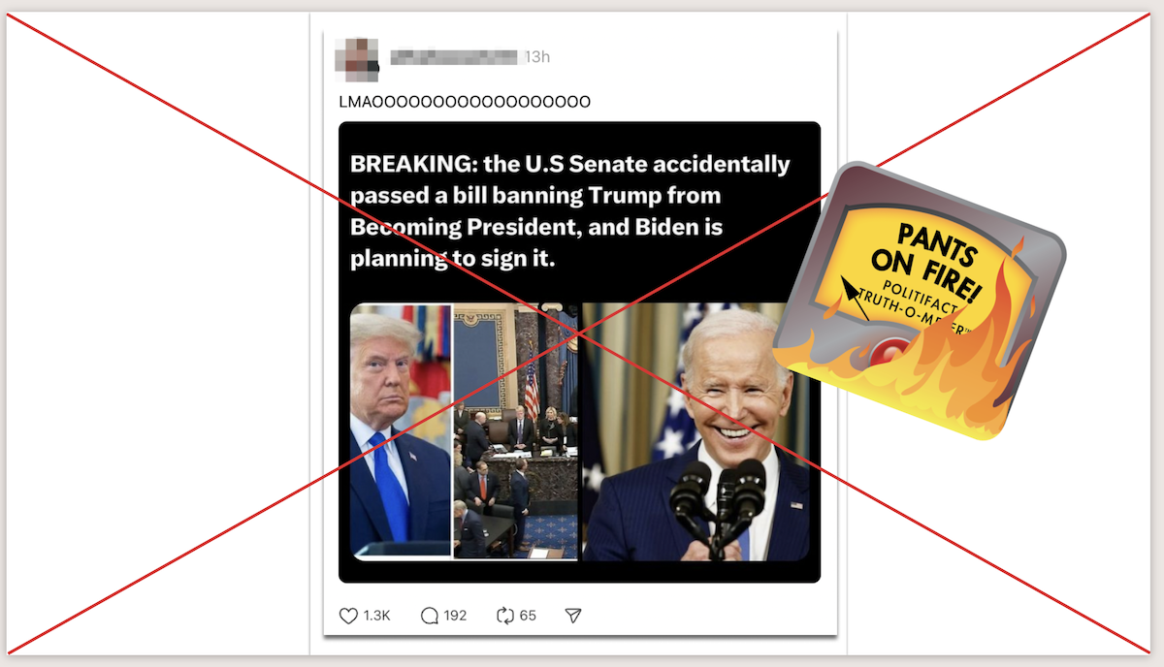This screenshot has height=667, width=1164.
Task: Click the LMAOOOO post caption text
Action: click(465, 102)
